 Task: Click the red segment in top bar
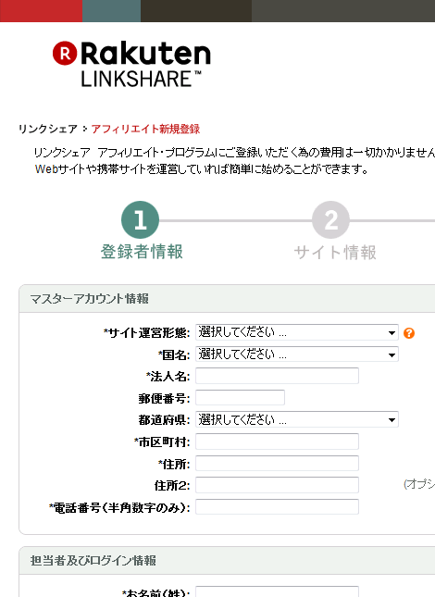[41, 11]
